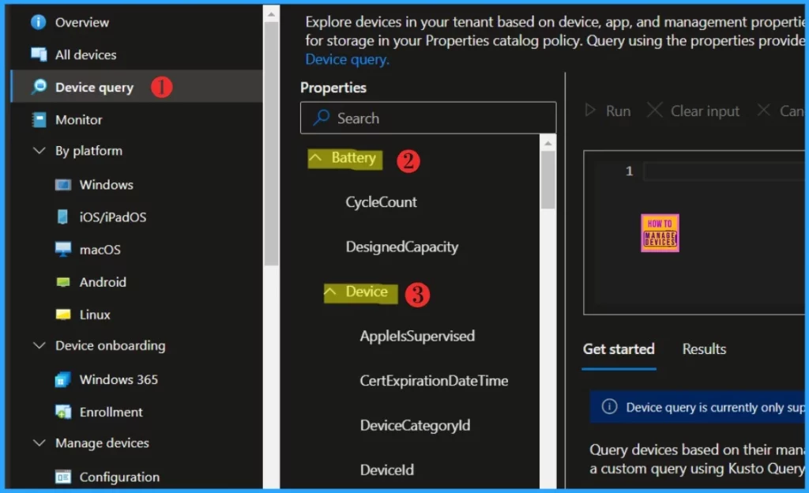Open the Linux platform icon
Screen dimensions: 809x493
pyautogui.click(x=63, y=314)
